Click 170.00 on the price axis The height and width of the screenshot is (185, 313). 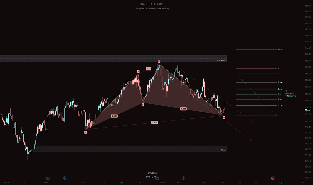308,54
